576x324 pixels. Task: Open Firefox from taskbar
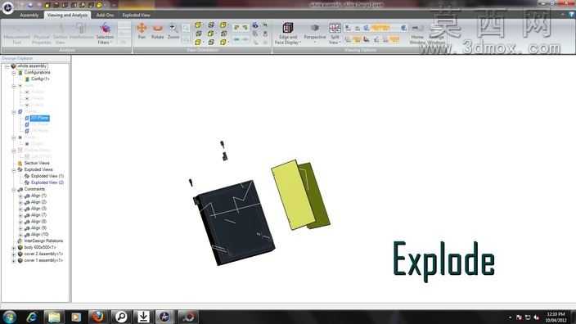pos(98,317)
